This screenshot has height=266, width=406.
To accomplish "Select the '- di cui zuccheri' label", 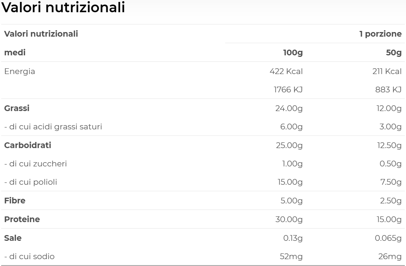I will click(35, 164).
